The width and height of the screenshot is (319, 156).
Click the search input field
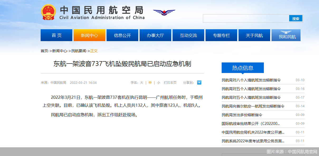coord(246,18)
